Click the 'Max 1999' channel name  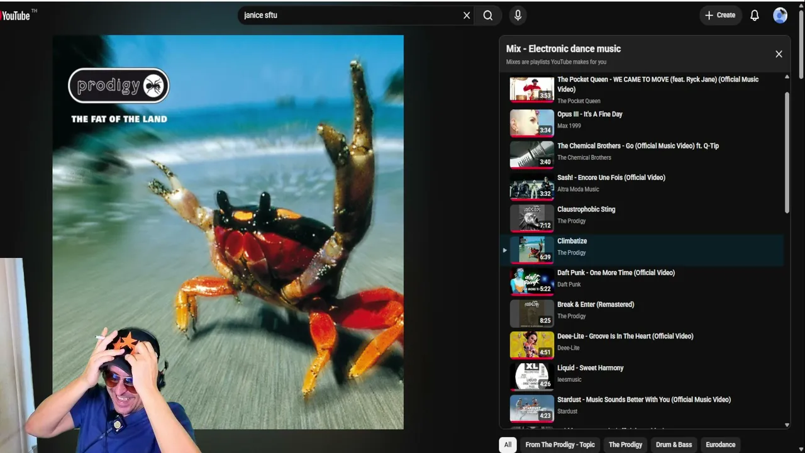tap(569, 126)
